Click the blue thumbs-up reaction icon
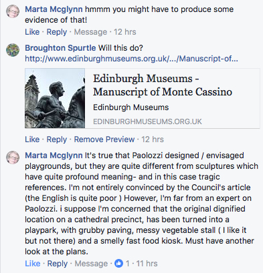 click(x=118, y=264)
